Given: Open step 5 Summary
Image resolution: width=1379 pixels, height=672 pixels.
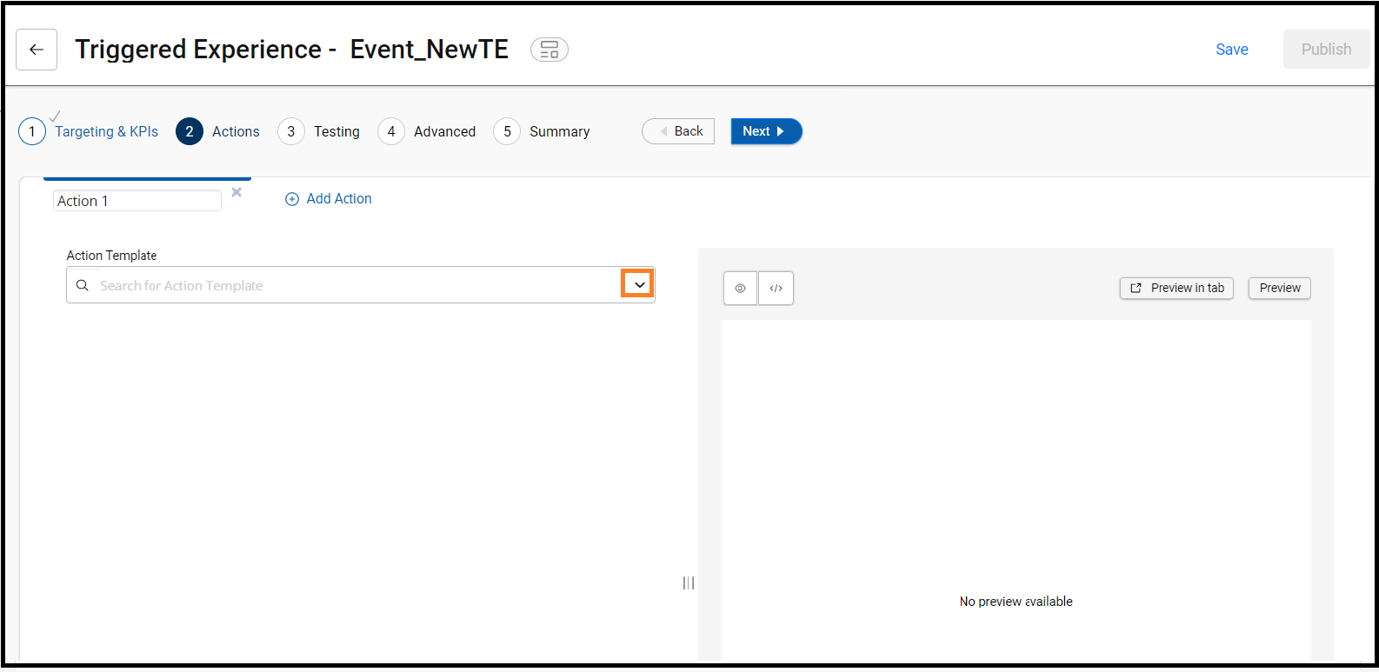Looking at the screenshot, I should click(x=542, y=131).
